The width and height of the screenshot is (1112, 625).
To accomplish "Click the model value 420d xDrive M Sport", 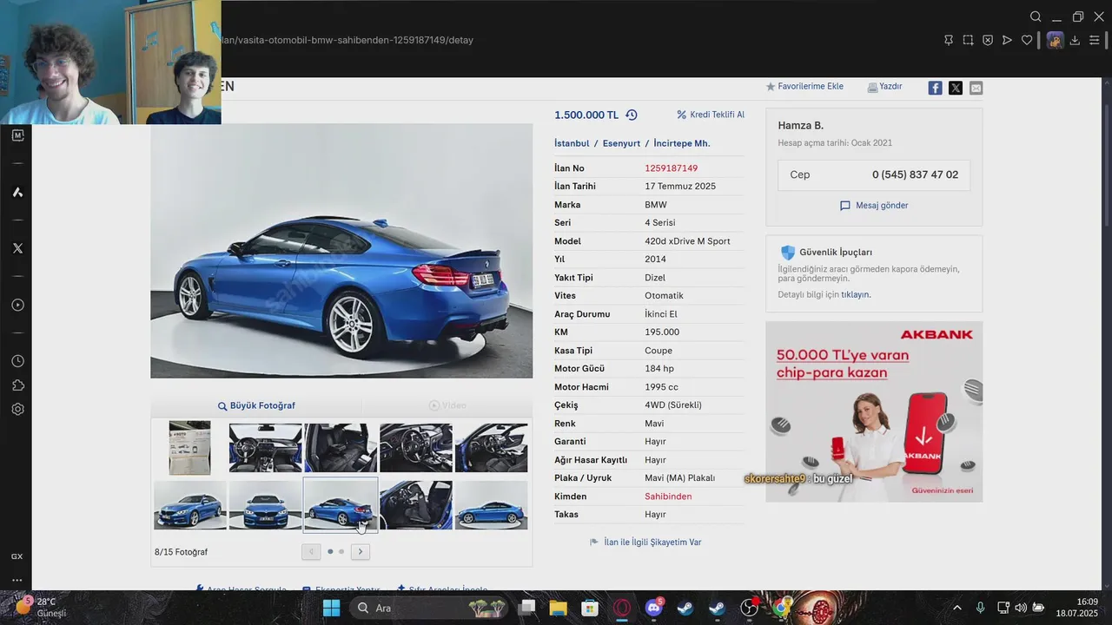I will [687, 241].
